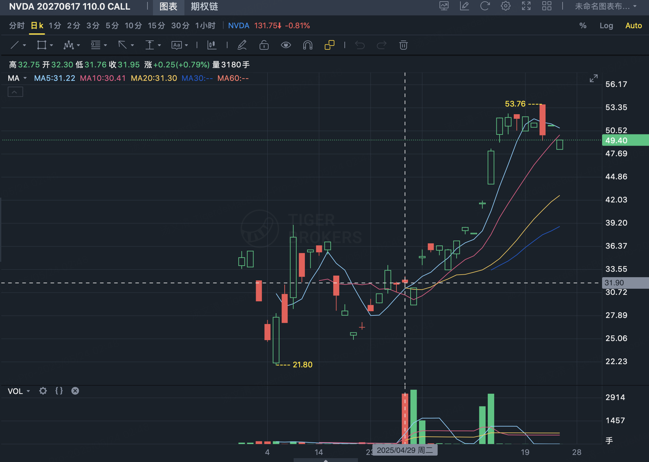This screenshot has height=462, width=649.
Task: Select the 1小时 timeframe
Action: pos(205,26)
